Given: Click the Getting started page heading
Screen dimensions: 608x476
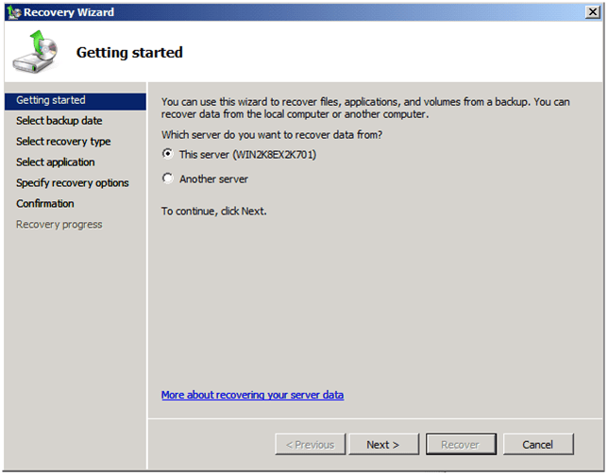Looking at the screenshot, I should (x=129, y=53).
